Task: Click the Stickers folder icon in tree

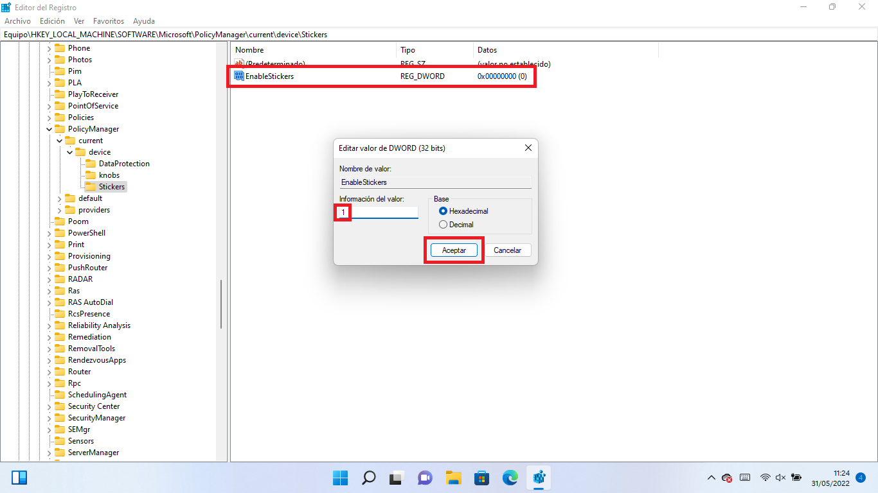Action: click(x=90, y=187)
